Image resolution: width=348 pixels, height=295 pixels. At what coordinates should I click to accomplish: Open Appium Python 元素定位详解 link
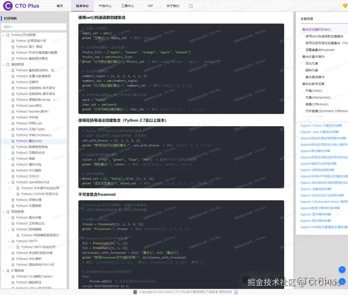[x=321, y=125]
